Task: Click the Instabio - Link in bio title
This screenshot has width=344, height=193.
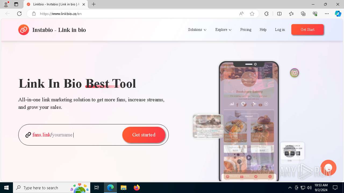Action: (59, 30)
